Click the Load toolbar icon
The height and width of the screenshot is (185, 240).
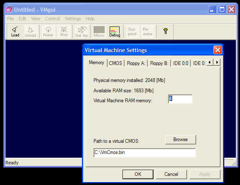[x=15, y=31]
